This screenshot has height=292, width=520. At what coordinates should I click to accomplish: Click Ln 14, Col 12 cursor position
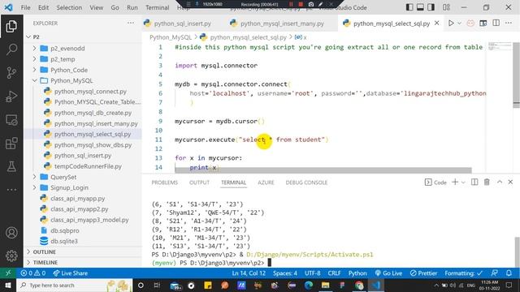249,273
